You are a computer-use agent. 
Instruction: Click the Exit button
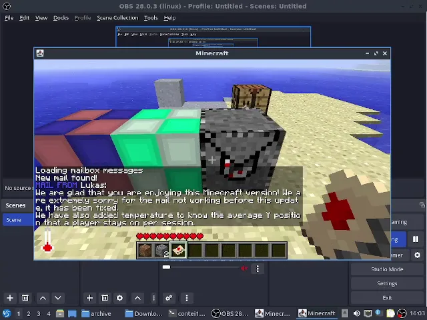(x=387, y=298)
